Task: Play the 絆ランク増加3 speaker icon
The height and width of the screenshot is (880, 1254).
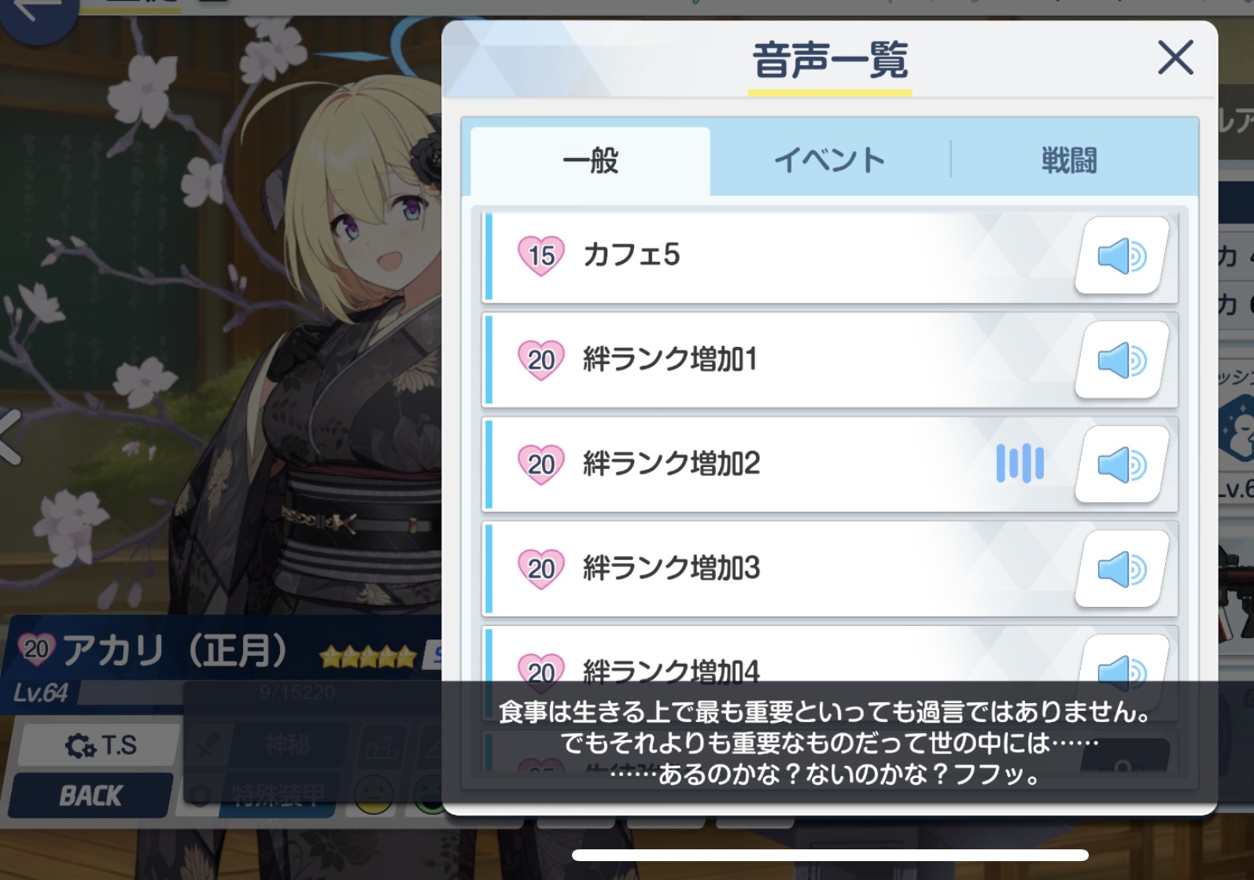Action: [x=1122, y=569]
